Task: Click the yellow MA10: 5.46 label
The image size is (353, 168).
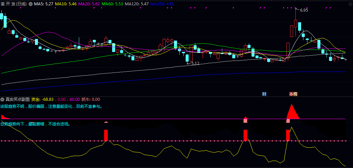Action: coord(66,4)
